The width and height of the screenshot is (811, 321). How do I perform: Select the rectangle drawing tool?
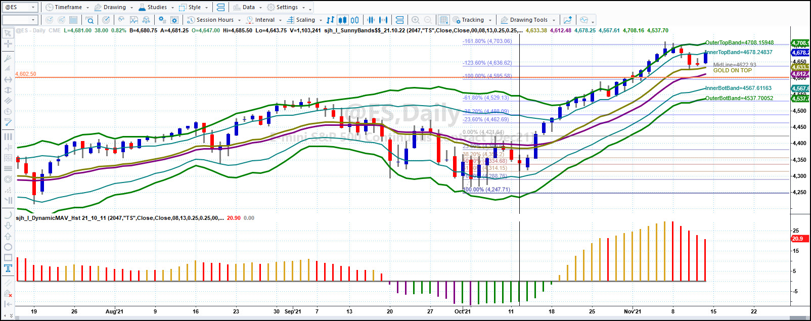coord(8,258)
